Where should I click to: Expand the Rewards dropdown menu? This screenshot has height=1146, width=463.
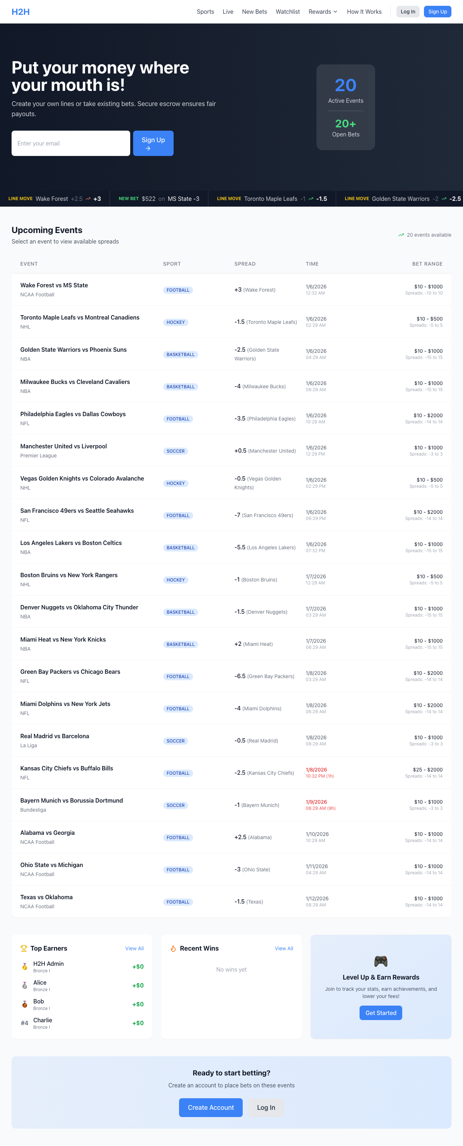(323, 12)
